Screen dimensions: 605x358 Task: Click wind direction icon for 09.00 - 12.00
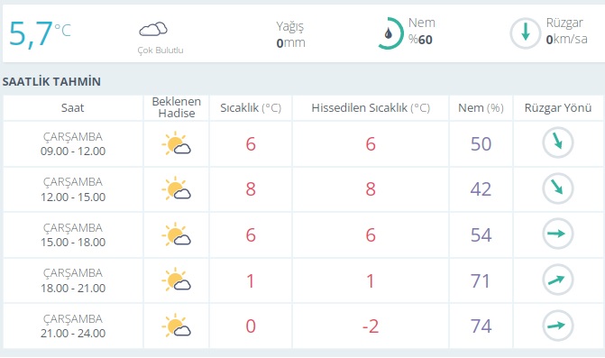click(x=558, y=142)
